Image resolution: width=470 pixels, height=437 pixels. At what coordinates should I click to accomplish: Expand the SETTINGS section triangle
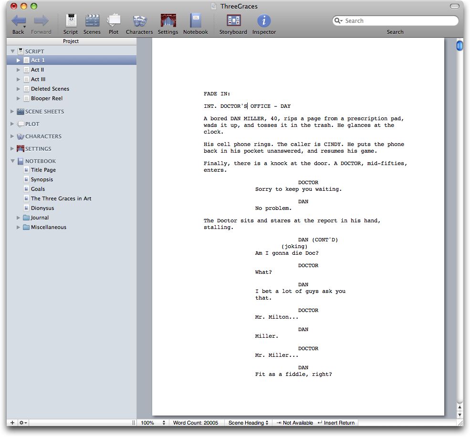point(12,148)
